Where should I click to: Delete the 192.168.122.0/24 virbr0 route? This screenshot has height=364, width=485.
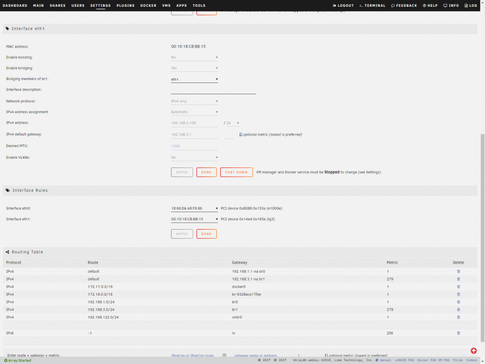(458, 317)
